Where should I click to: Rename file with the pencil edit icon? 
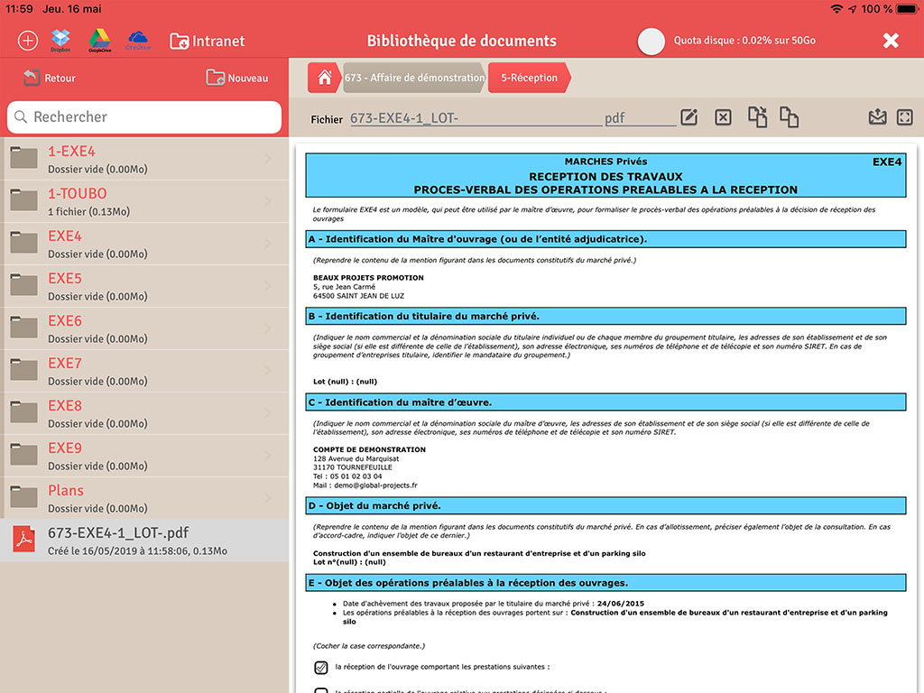(688, 117)
